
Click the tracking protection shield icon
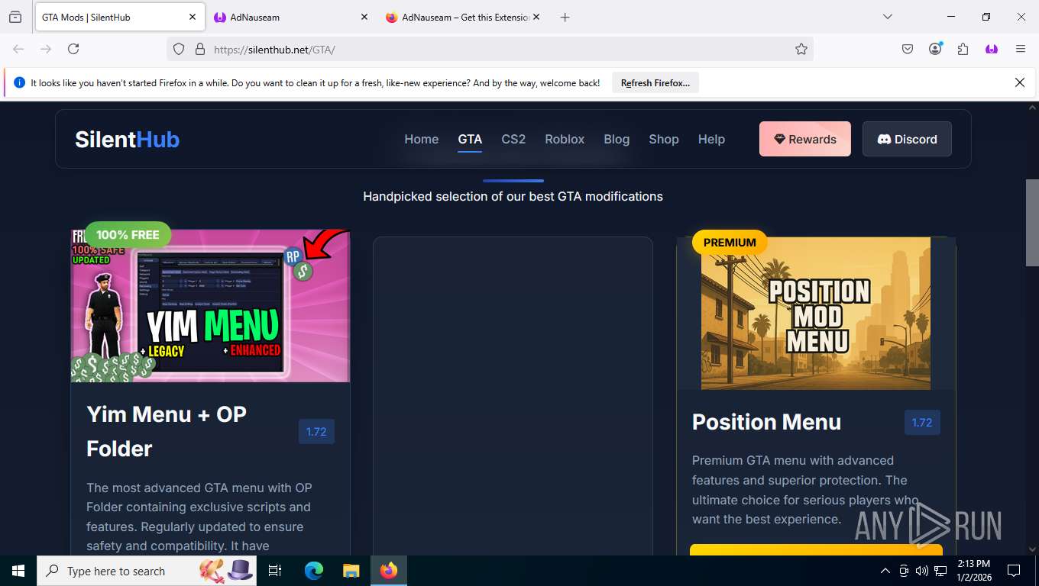179,49
